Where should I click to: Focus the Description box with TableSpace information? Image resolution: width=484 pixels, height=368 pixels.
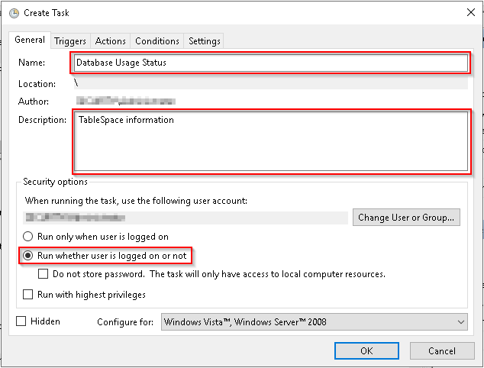(x=269, y=141)
